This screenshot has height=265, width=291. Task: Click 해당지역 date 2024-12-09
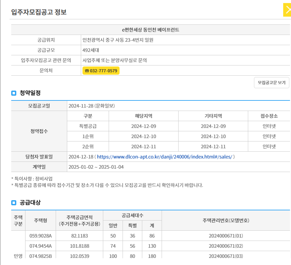click(144, 126)
